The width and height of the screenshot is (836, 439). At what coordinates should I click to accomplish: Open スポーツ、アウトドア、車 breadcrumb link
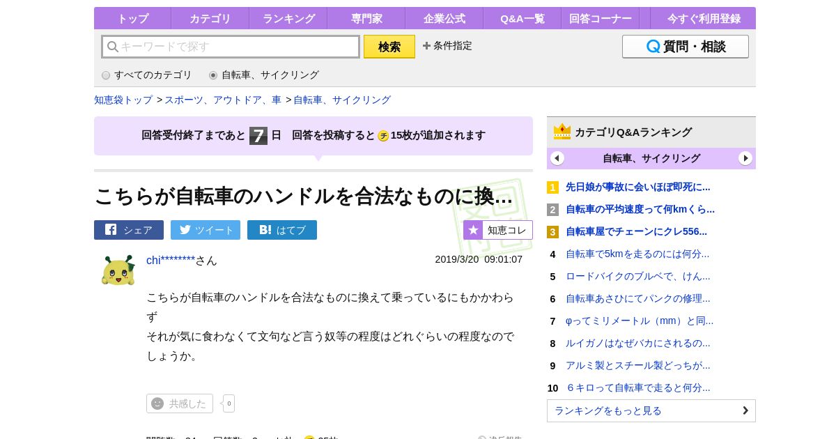[223, 100]
